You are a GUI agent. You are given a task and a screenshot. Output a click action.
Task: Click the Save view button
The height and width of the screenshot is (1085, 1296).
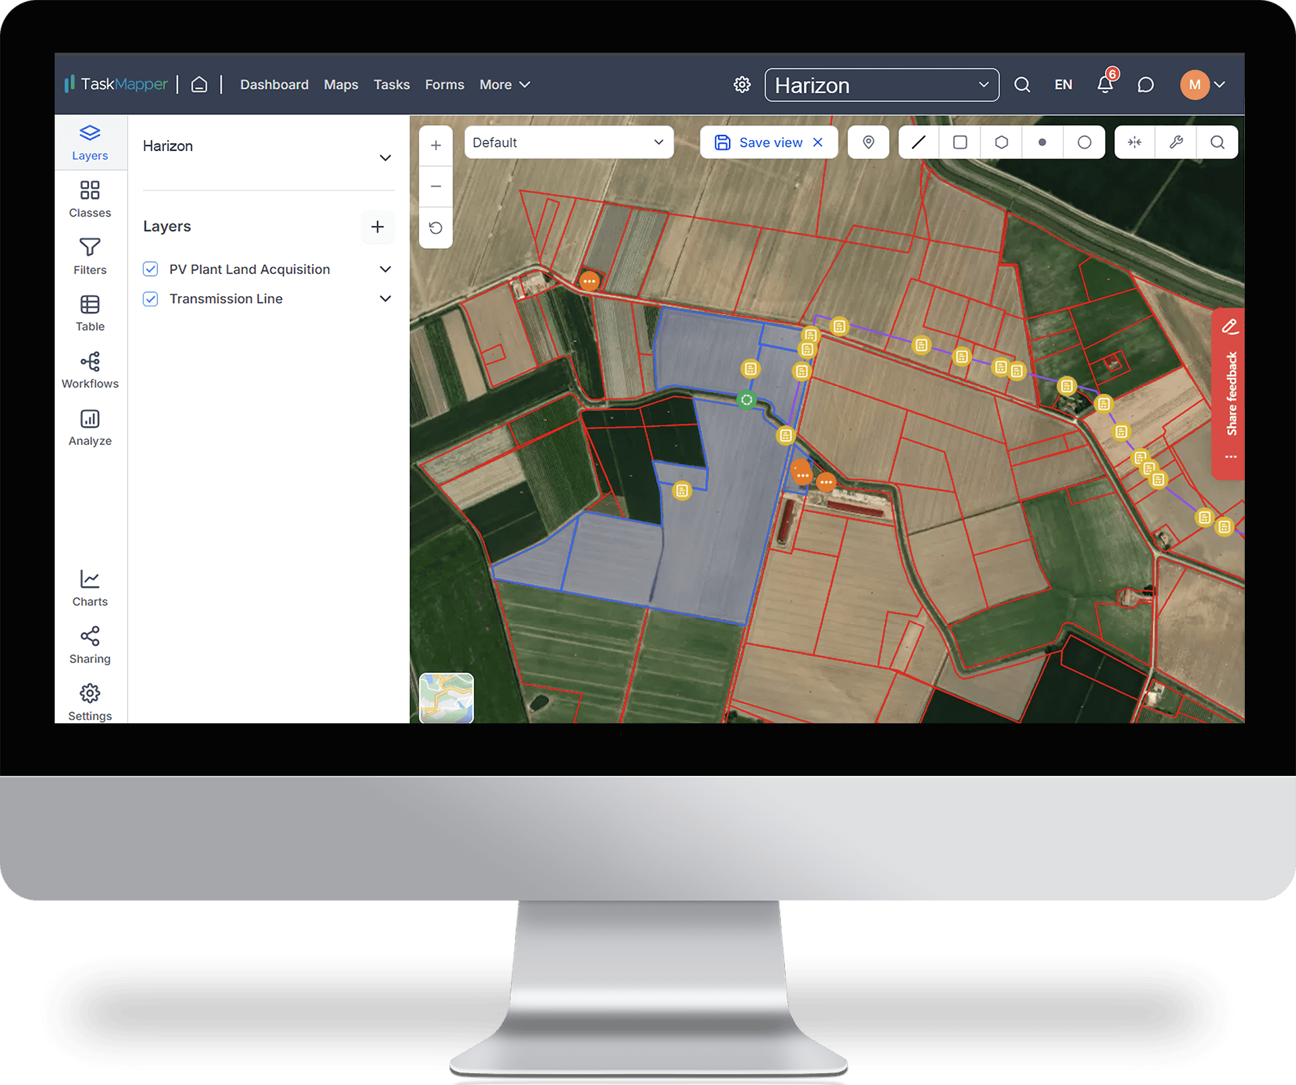pos(759,142)
